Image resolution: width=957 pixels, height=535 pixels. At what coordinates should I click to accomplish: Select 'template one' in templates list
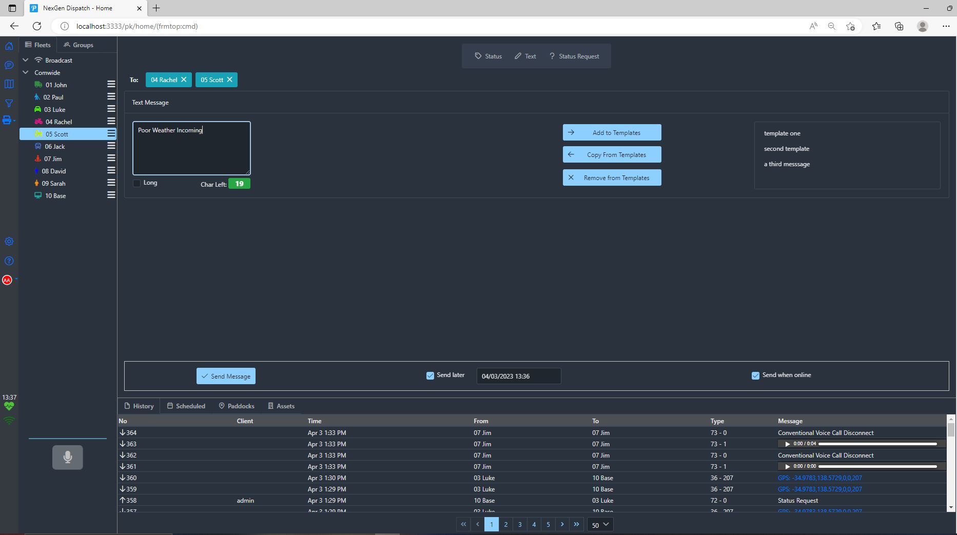tap(782, 133)
